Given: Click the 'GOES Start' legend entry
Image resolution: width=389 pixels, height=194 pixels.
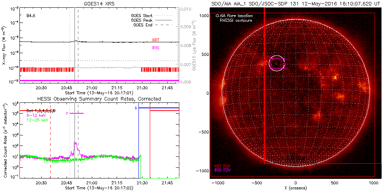Looking at the screenshot, I should 142,16.
